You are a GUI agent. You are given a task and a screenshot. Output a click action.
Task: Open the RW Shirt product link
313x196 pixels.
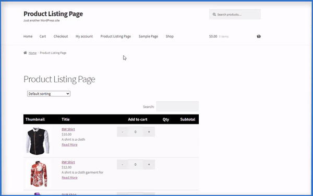tap(68, 162)
